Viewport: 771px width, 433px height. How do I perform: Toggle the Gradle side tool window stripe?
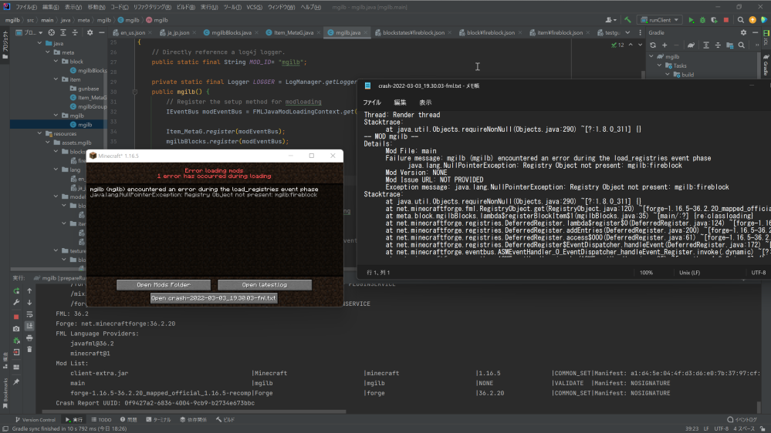tap(766, 64)
